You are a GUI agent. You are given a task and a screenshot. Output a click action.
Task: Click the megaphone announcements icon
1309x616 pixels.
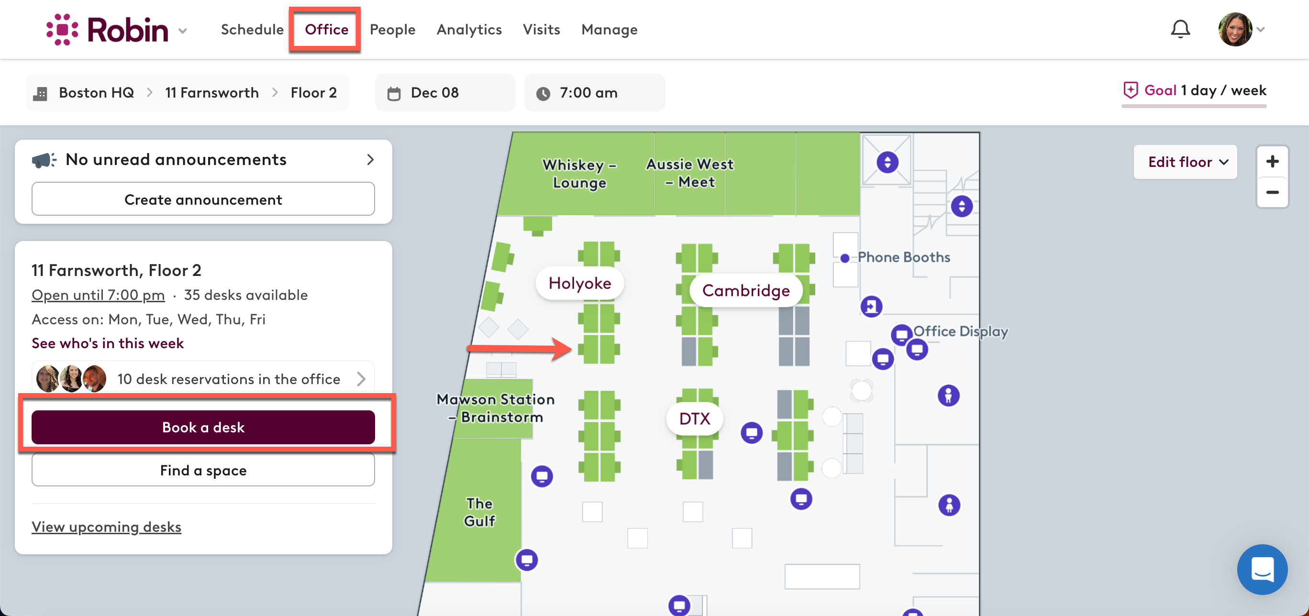coord(44,160)
